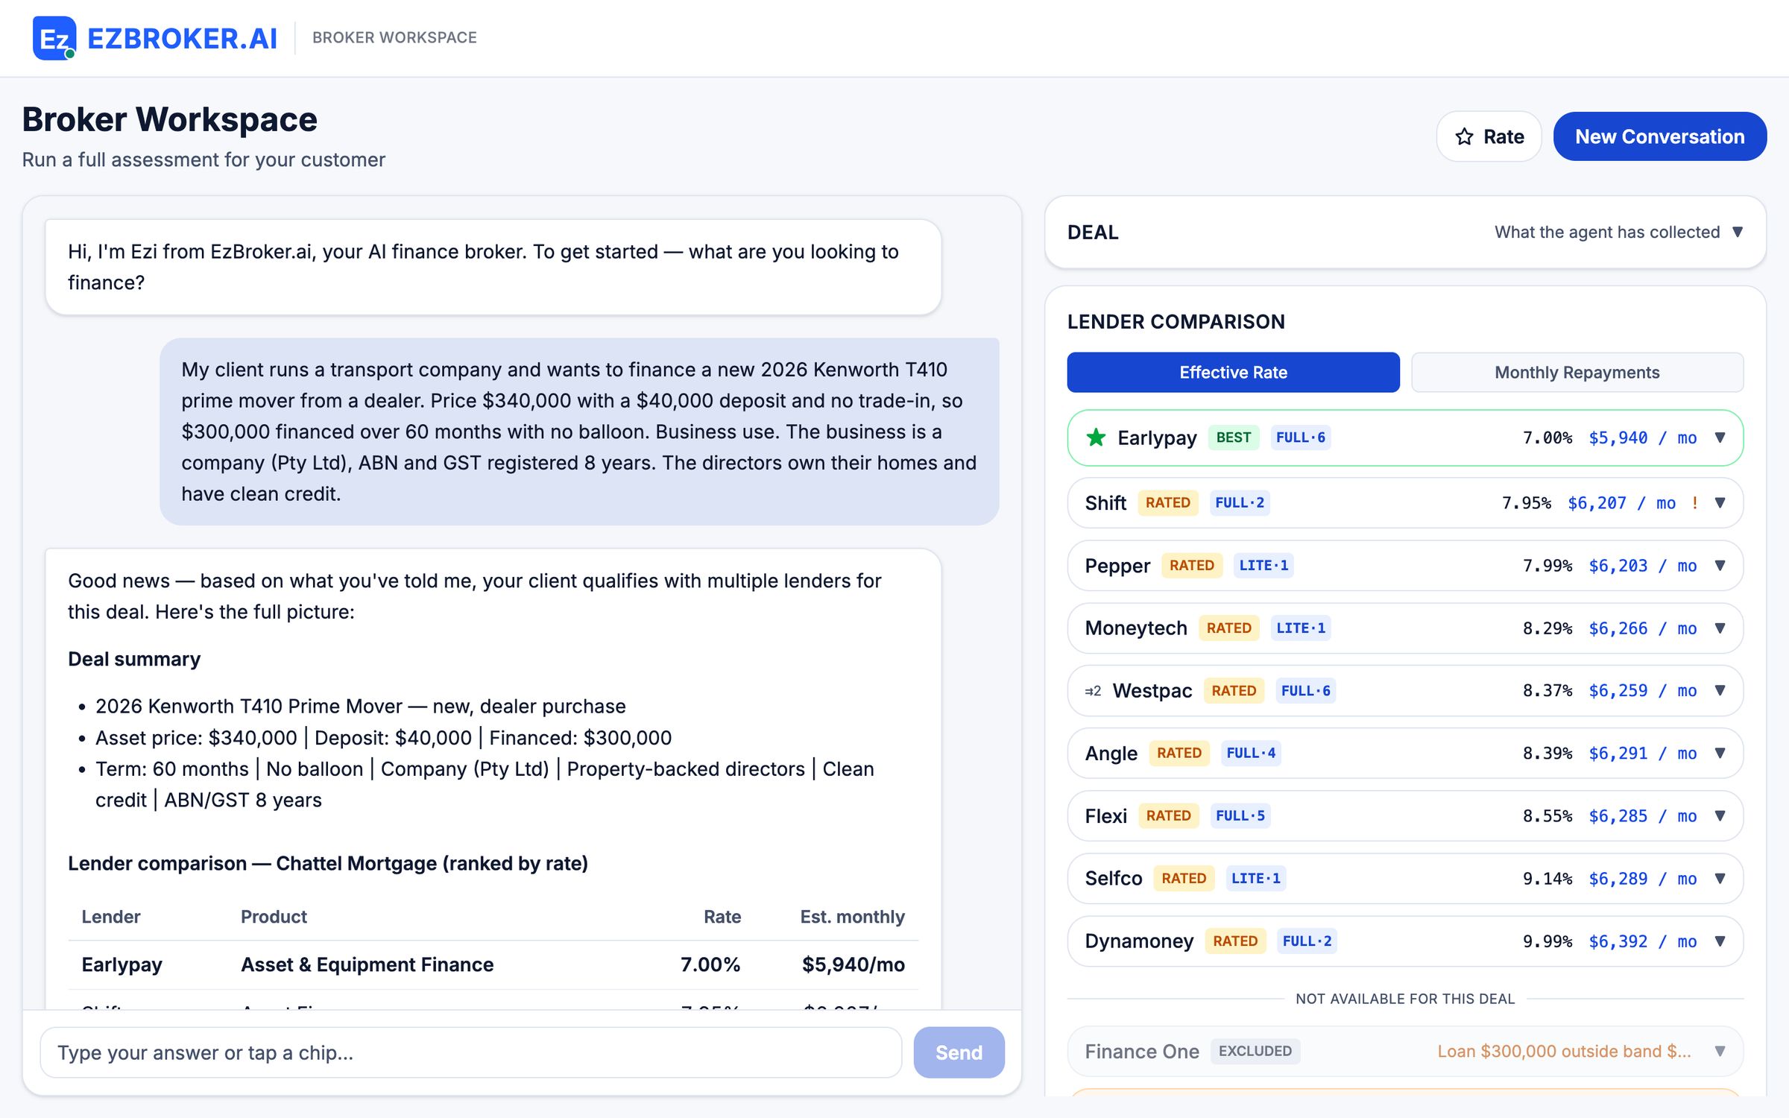Screen dimensions: 1789x1118
Task: Click Westpac's $6,259 / mo repayment
Action: 1643,691
